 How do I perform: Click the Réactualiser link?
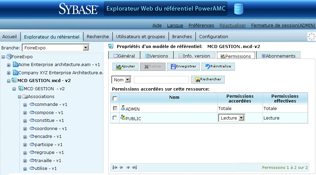point(233,26)
